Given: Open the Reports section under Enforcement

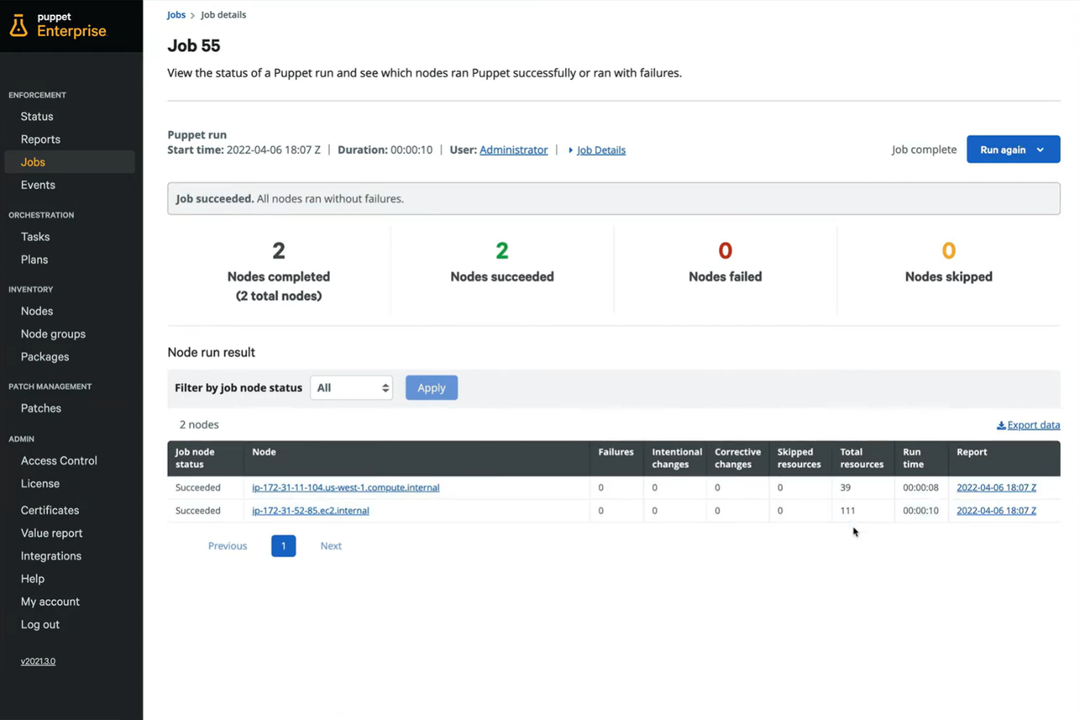Looking at the screenshot, I should (x=40, y=139).
